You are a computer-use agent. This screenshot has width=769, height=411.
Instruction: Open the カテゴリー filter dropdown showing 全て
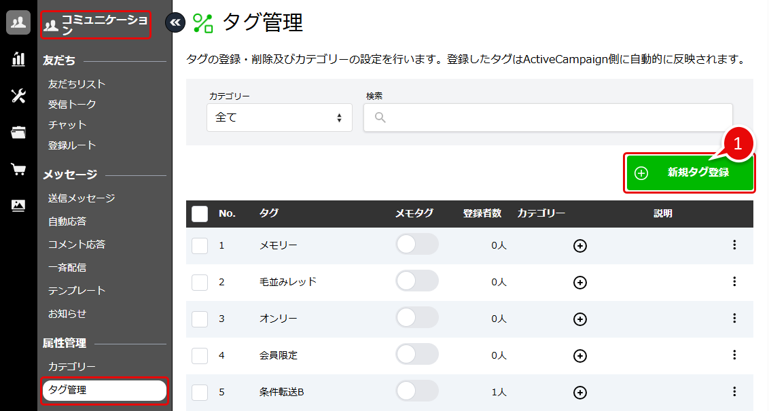pyautogui.click(x=279, y=117)
